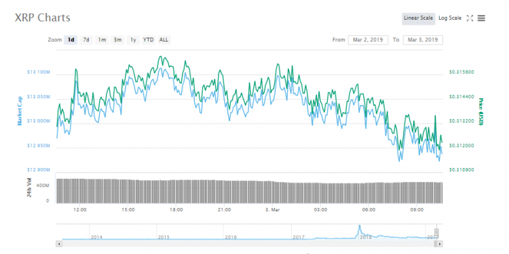Edit the To date field Mar 3, 2019
Viewport: 509px width, 254px height.
pos(423,40)
